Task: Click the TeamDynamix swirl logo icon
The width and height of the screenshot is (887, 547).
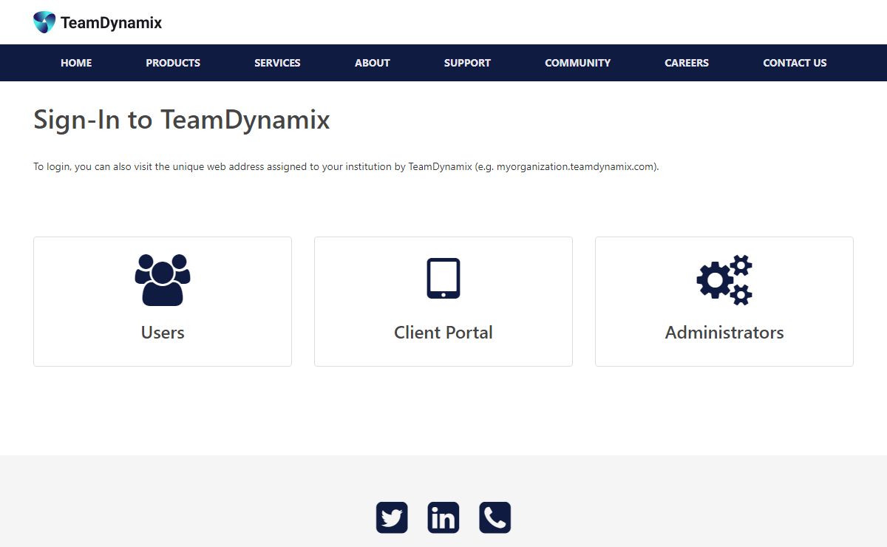Action: pos(44,22)
